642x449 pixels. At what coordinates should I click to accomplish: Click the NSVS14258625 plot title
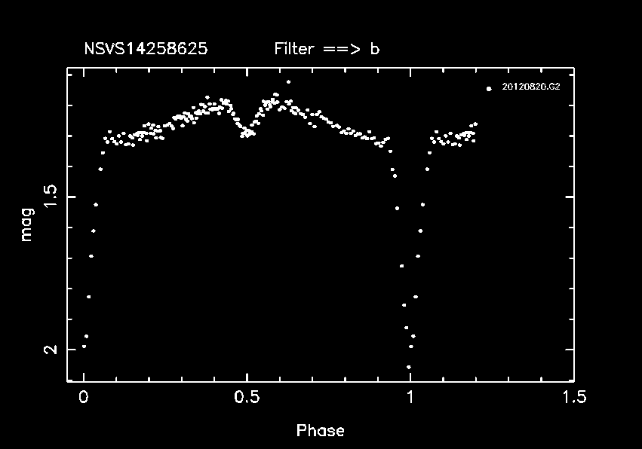coord(146,50)
